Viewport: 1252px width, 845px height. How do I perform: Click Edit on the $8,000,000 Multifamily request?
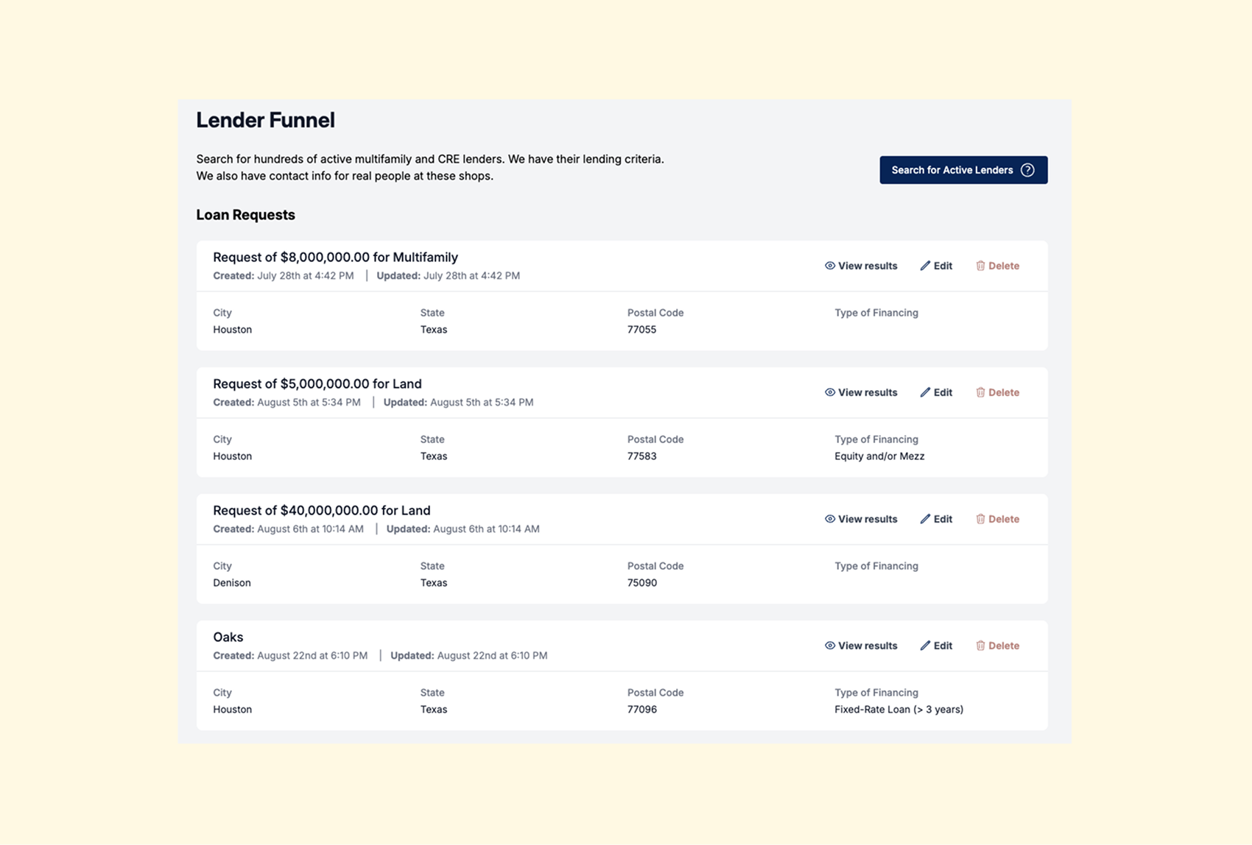[943, 266]
